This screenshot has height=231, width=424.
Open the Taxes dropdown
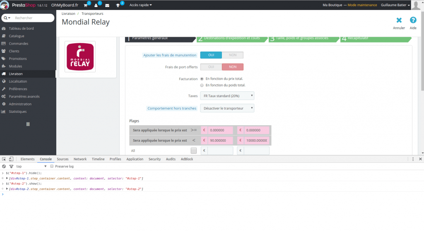tap(227, 96)
